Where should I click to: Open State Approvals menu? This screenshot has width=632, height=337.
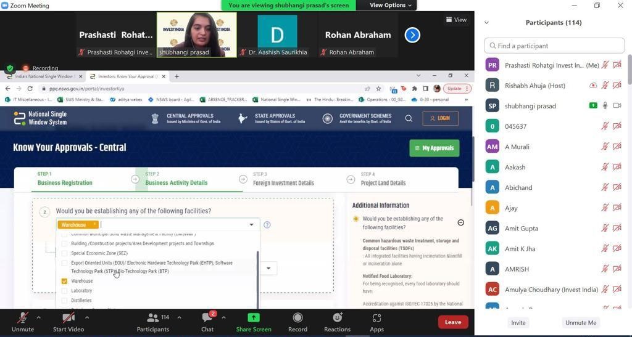click(272, 118)
